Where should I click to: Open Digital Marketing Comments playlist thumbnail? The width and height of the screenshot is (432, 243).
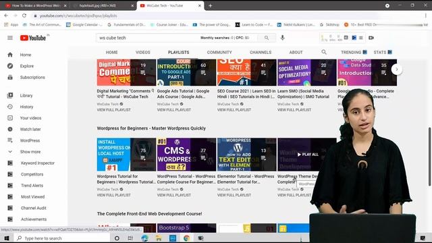[x=126, y=72]
